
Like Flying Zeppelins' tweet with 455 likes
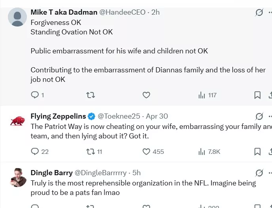[146, 151]
